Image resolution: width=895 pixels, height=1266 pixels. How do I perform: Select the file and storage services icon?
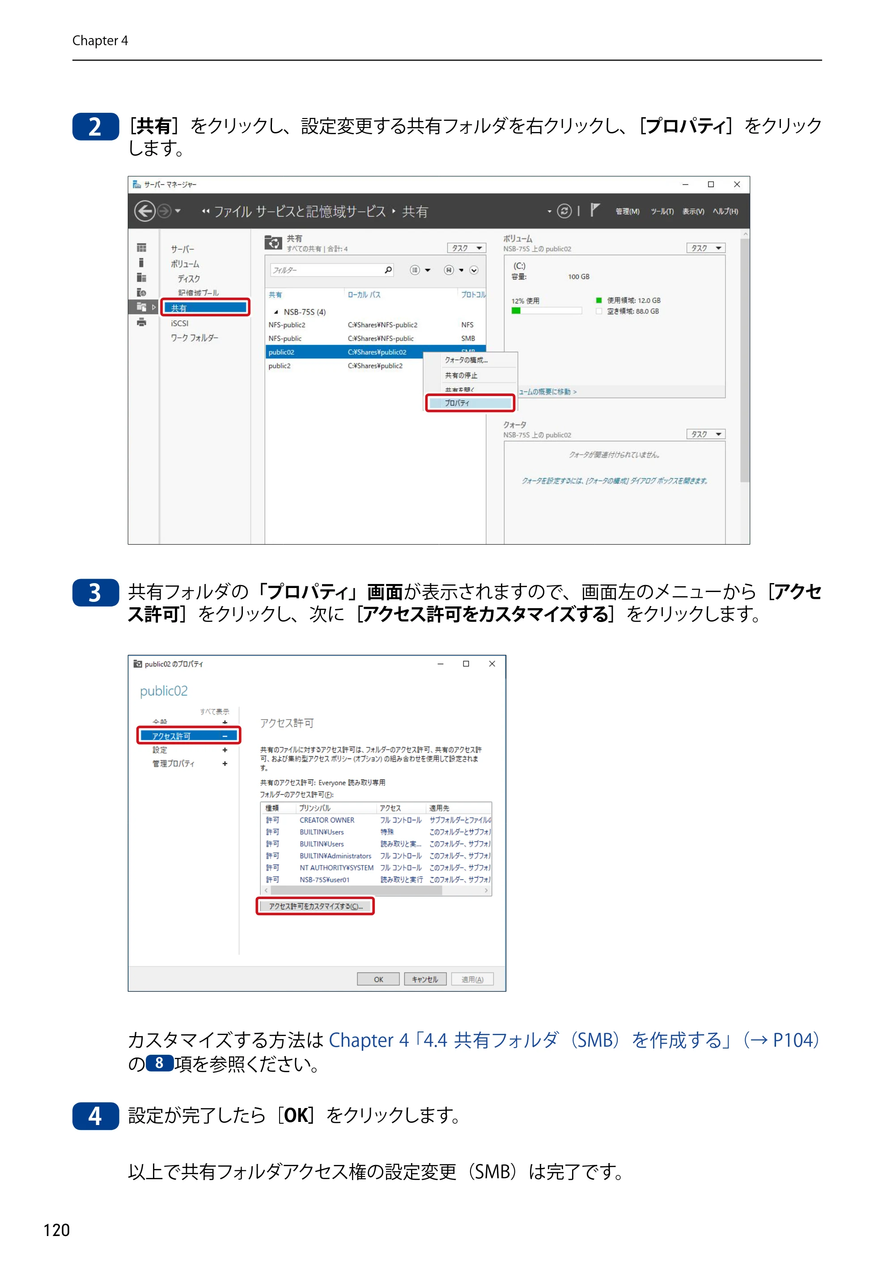tap(142, 307)
